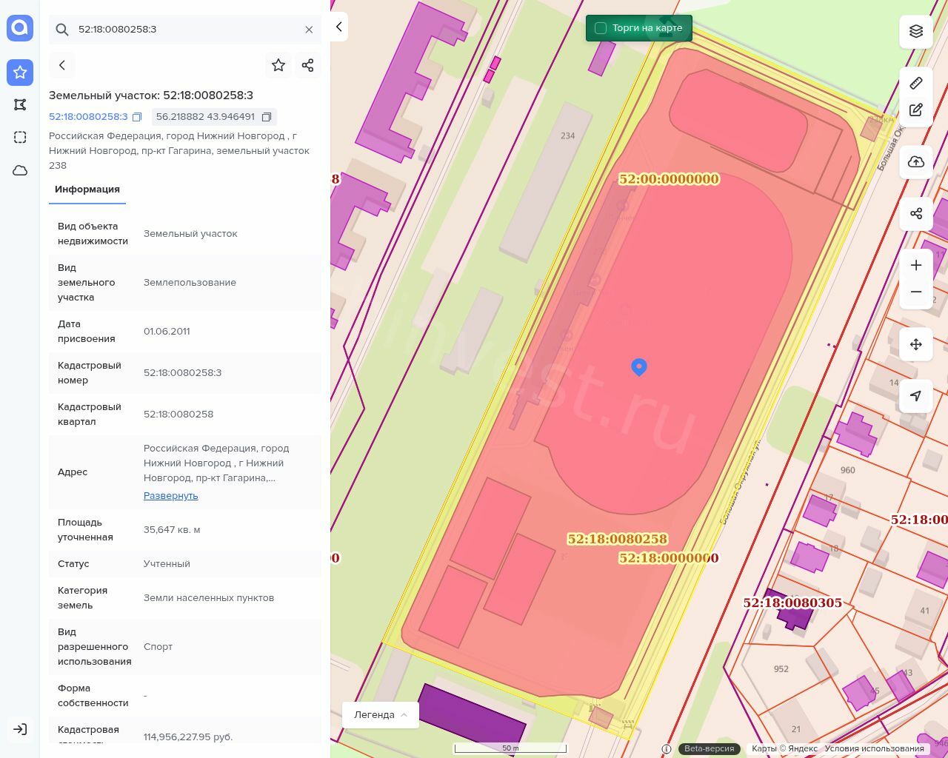
Task: Click the blue location marker on map
Action: click(639, 366)
